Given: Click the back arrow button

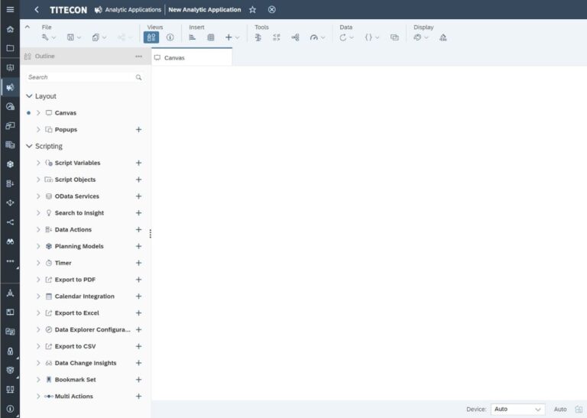Looking at the screenshot, I should pyautogui.click(x=37, y=10).
